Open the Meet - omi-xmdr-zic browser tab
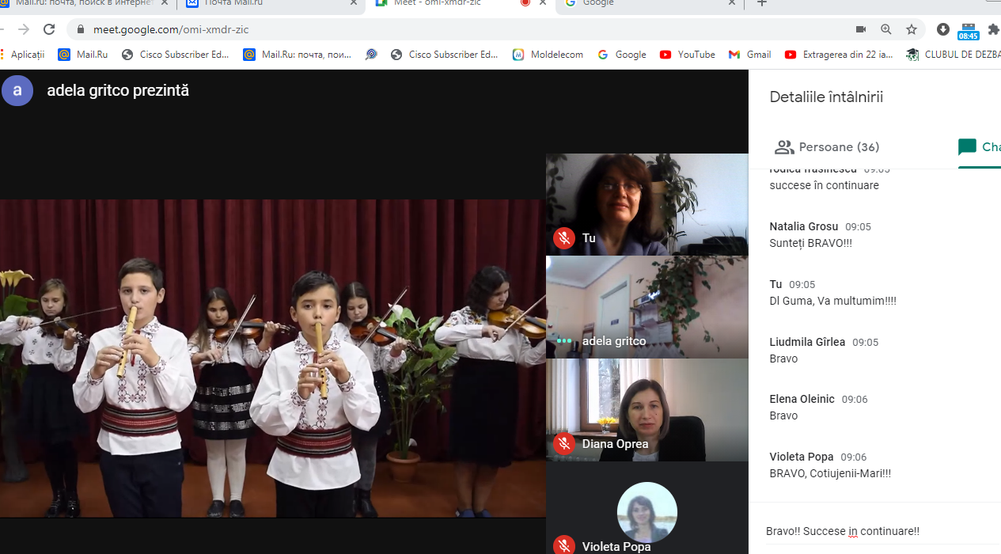The width and height of the screenshot is (1001, 554). pos(445,3)
